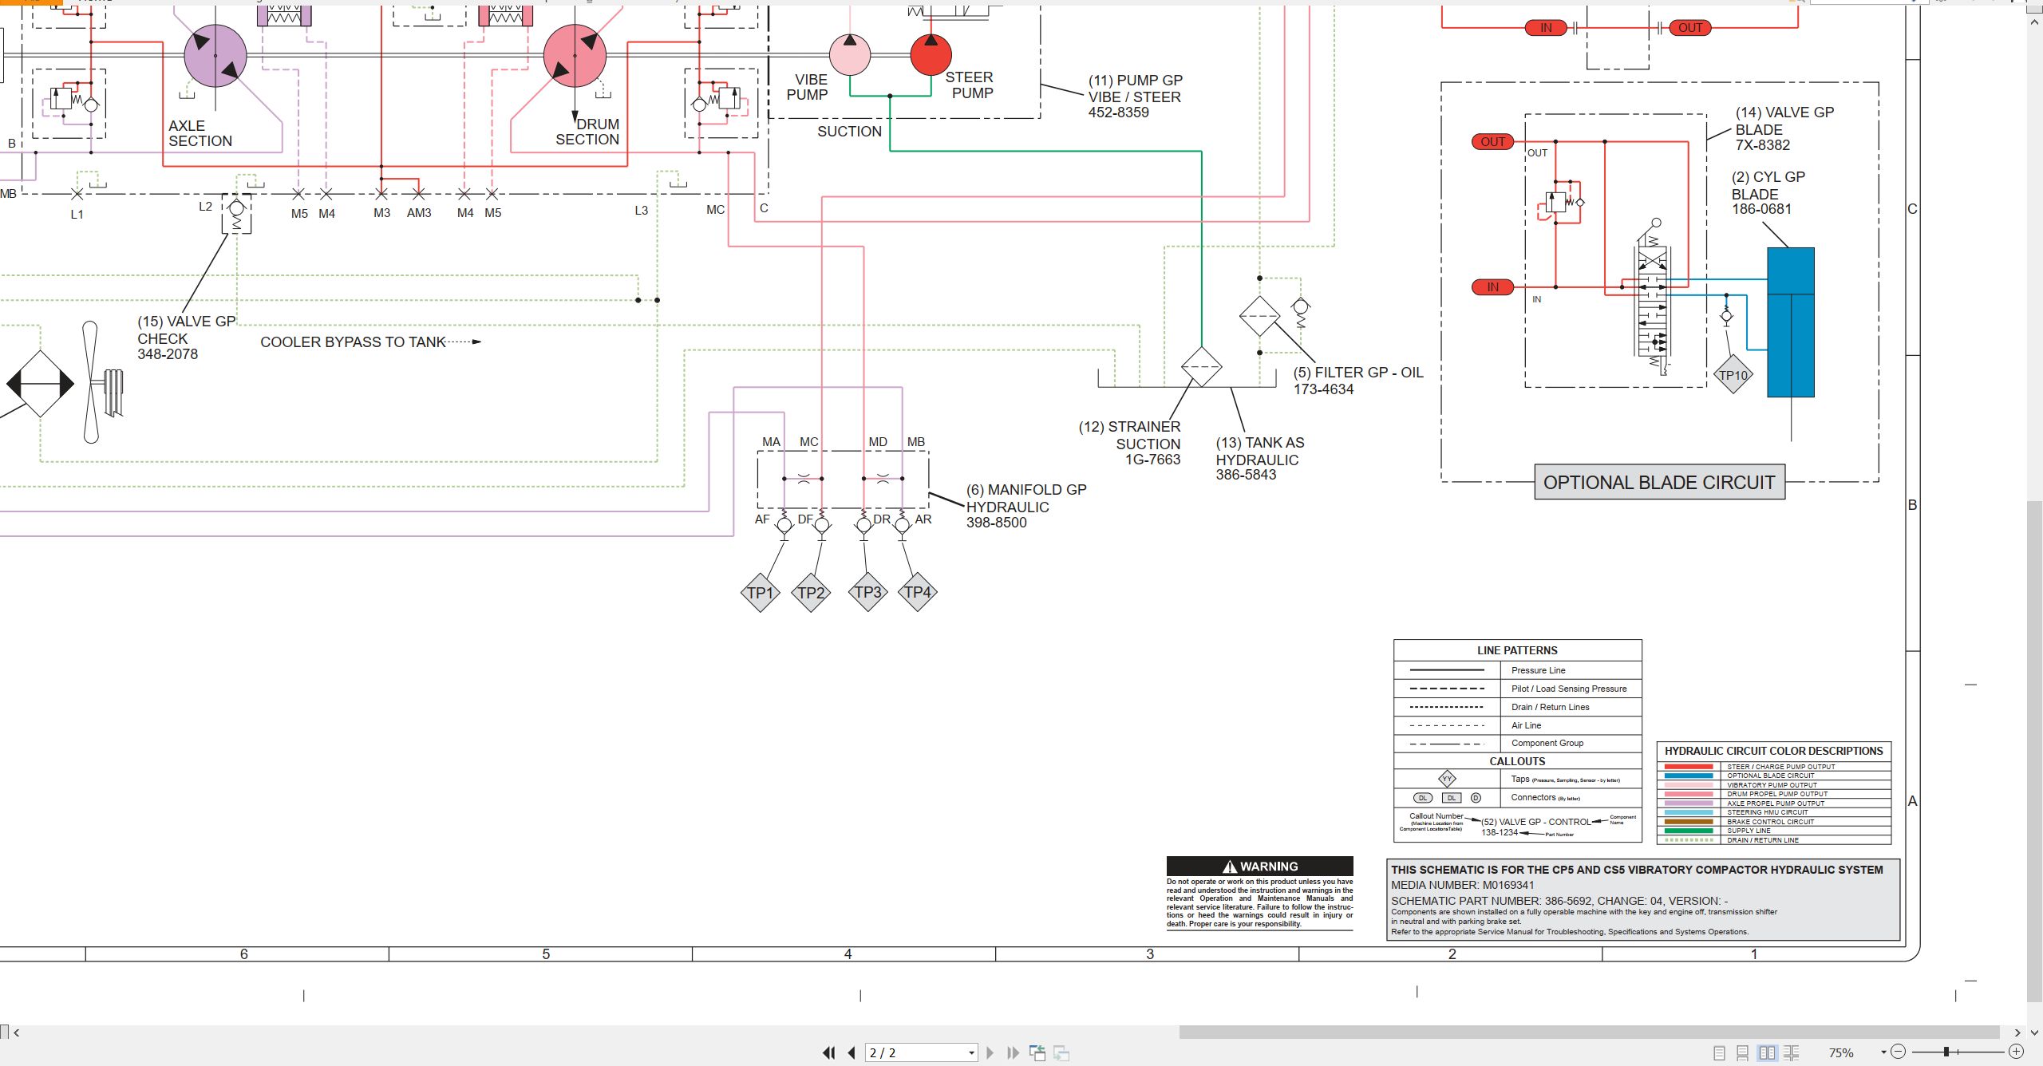
Task: Go to the next page
Action: 990,1052
